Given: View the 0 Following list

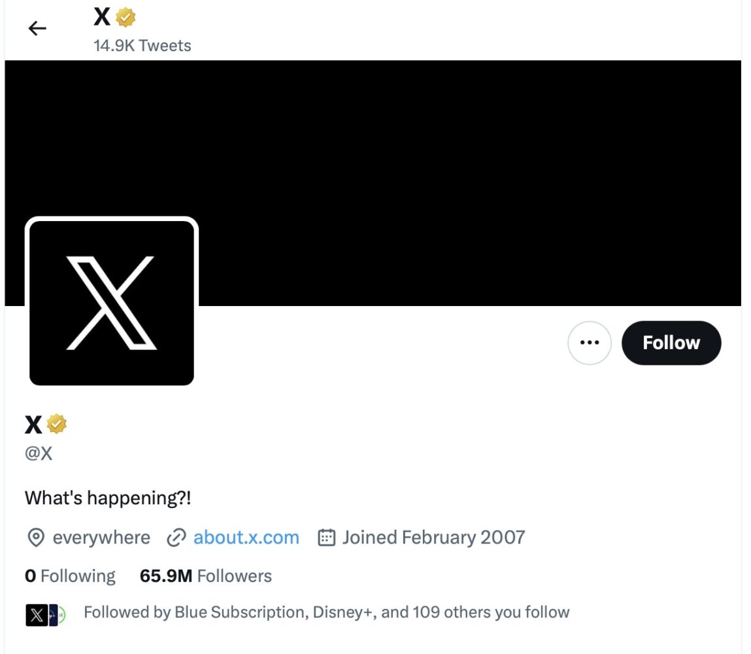Looking at the screenshot, I should (x=70, y=576).
